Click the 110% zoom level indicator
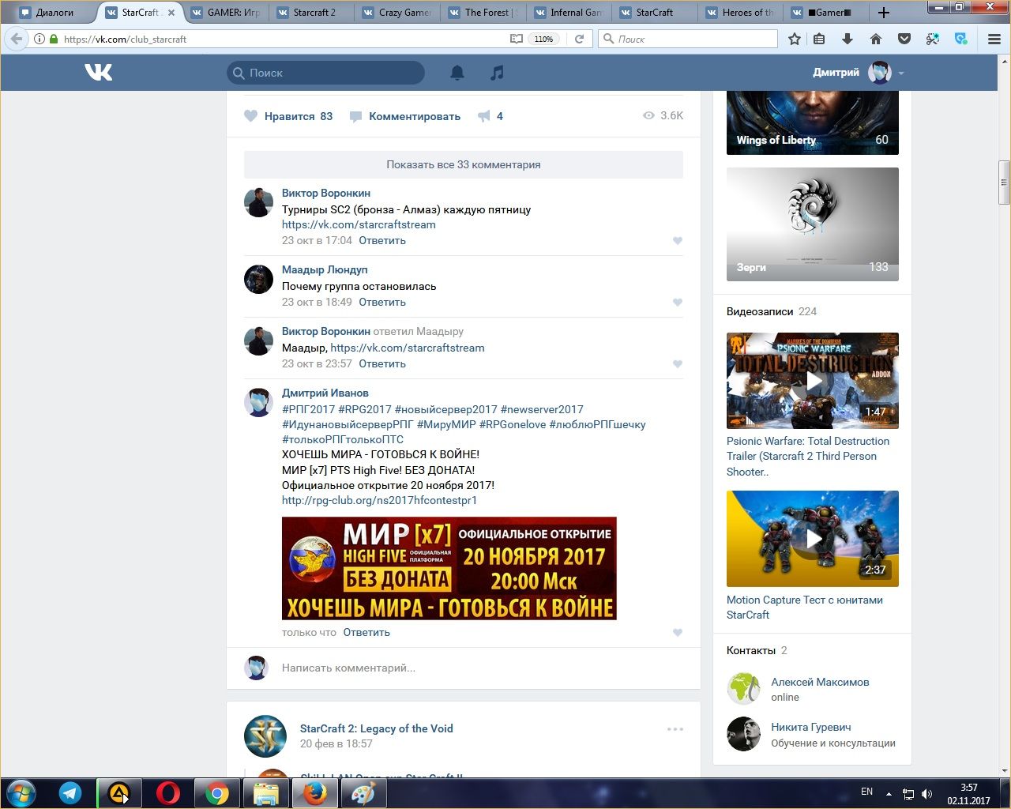The width and height of the screenshot is (1011, 809). (x=544, y=39)
